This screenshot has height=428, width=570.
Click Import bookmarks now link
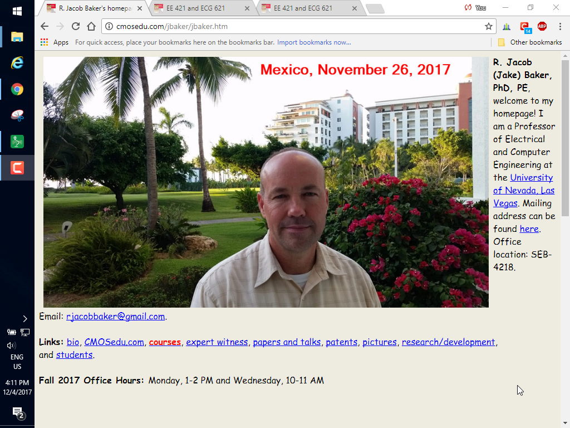(314, 42)
